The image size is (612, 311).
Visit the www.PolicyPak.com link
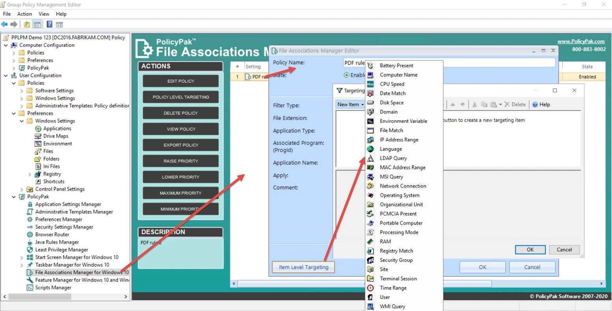click(x=581, y=41)
